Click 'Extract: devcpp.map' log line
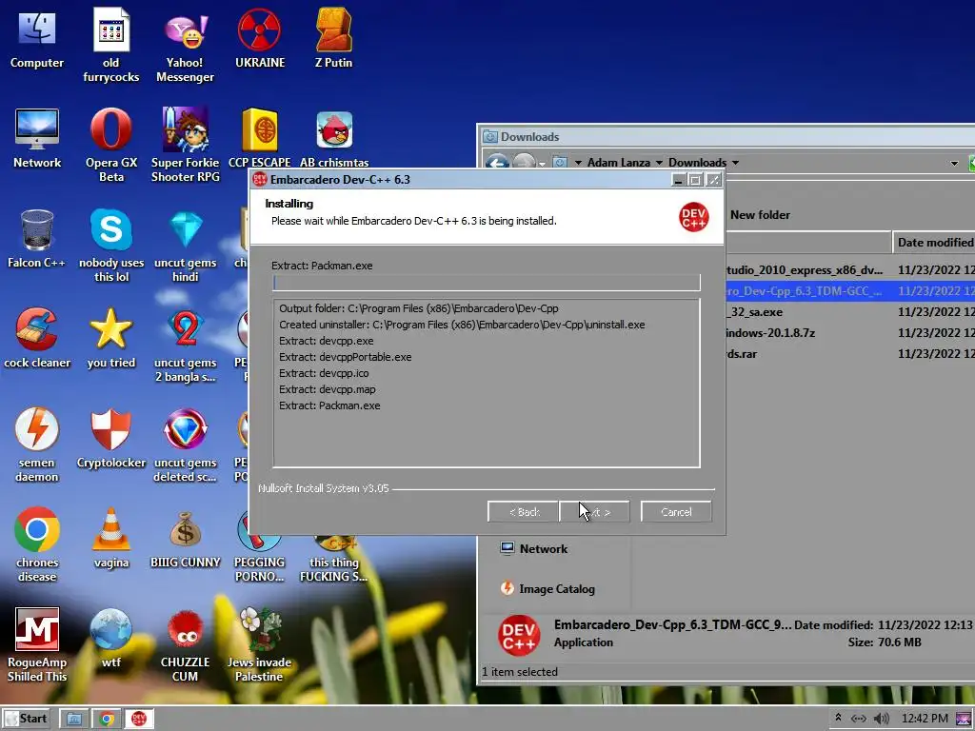 point(328,389)
